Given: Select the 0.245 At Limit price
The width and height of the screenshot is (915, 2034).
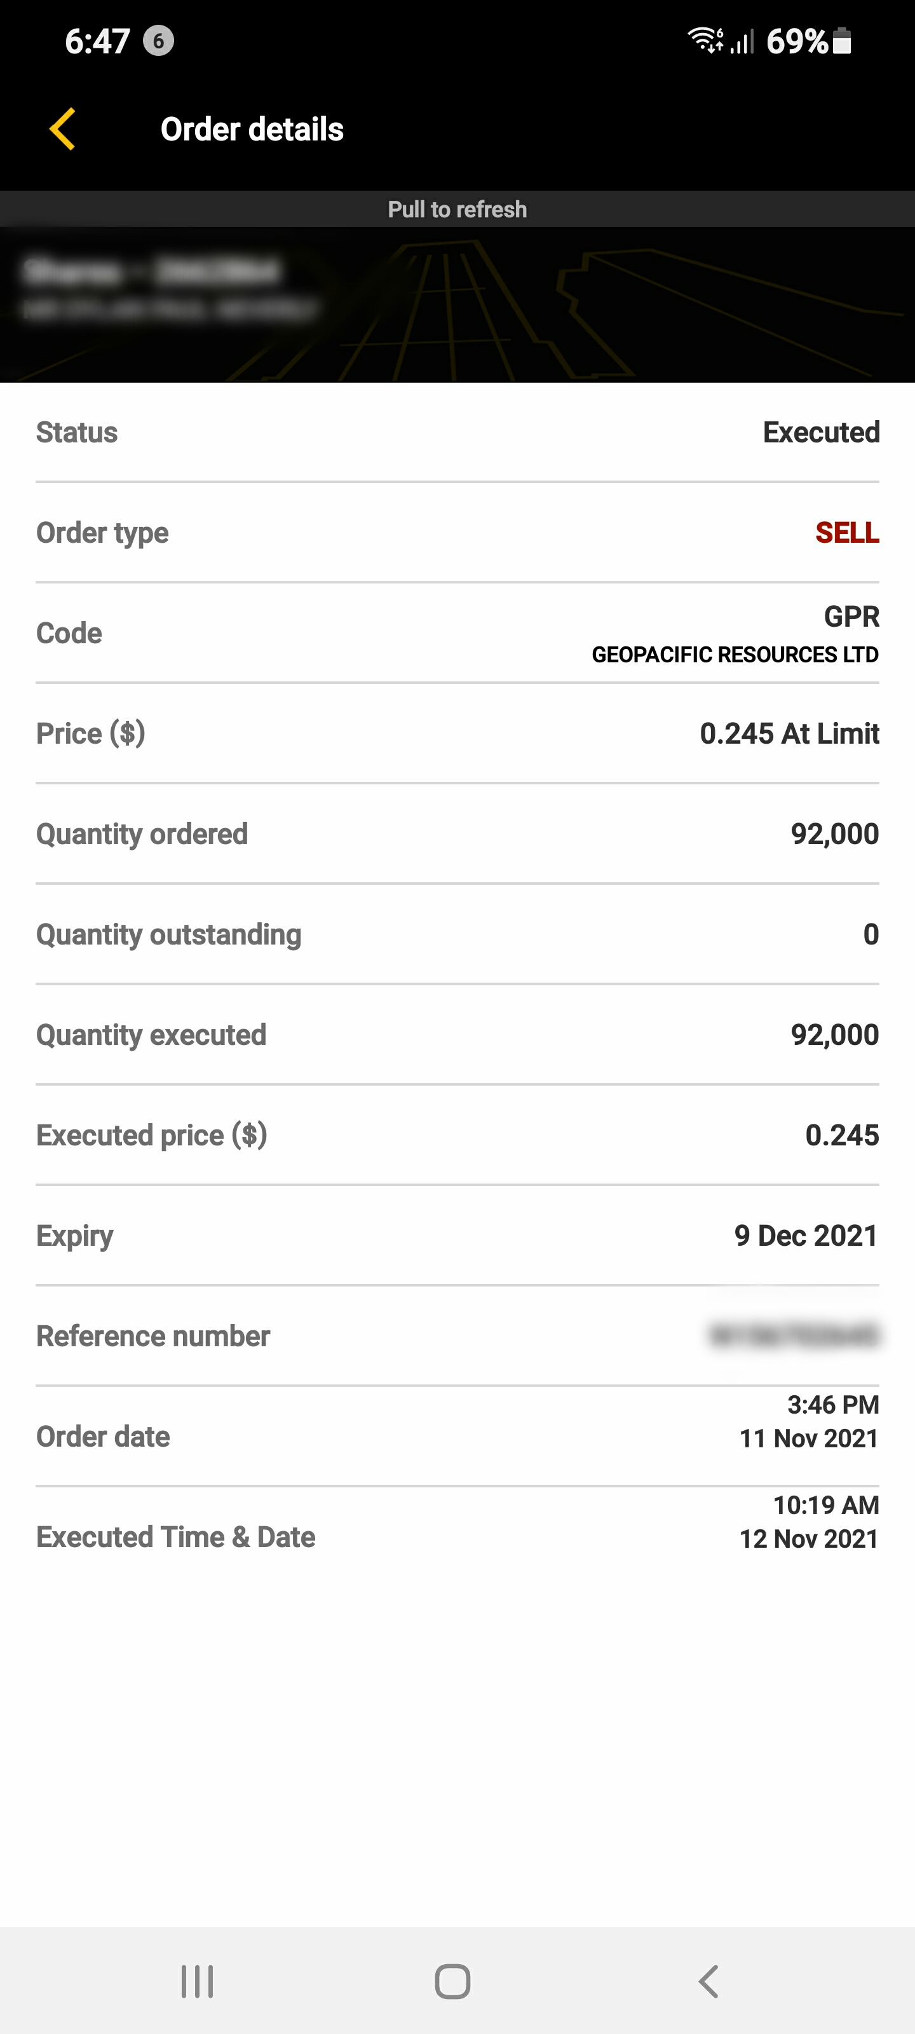Looking at the screenshot, I should pyautogui.click(x=789, y=734).
